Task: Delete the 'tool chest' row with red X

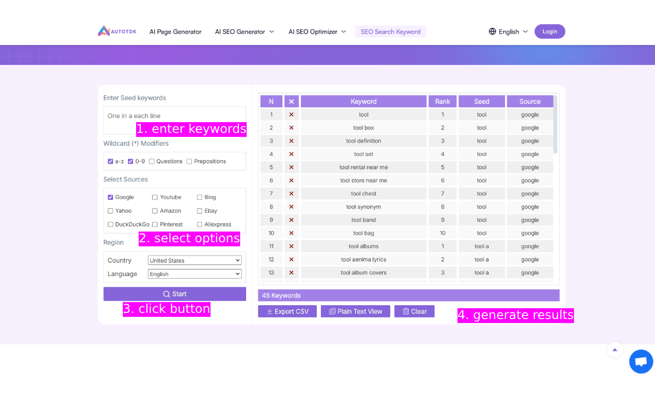Action: 291,194
